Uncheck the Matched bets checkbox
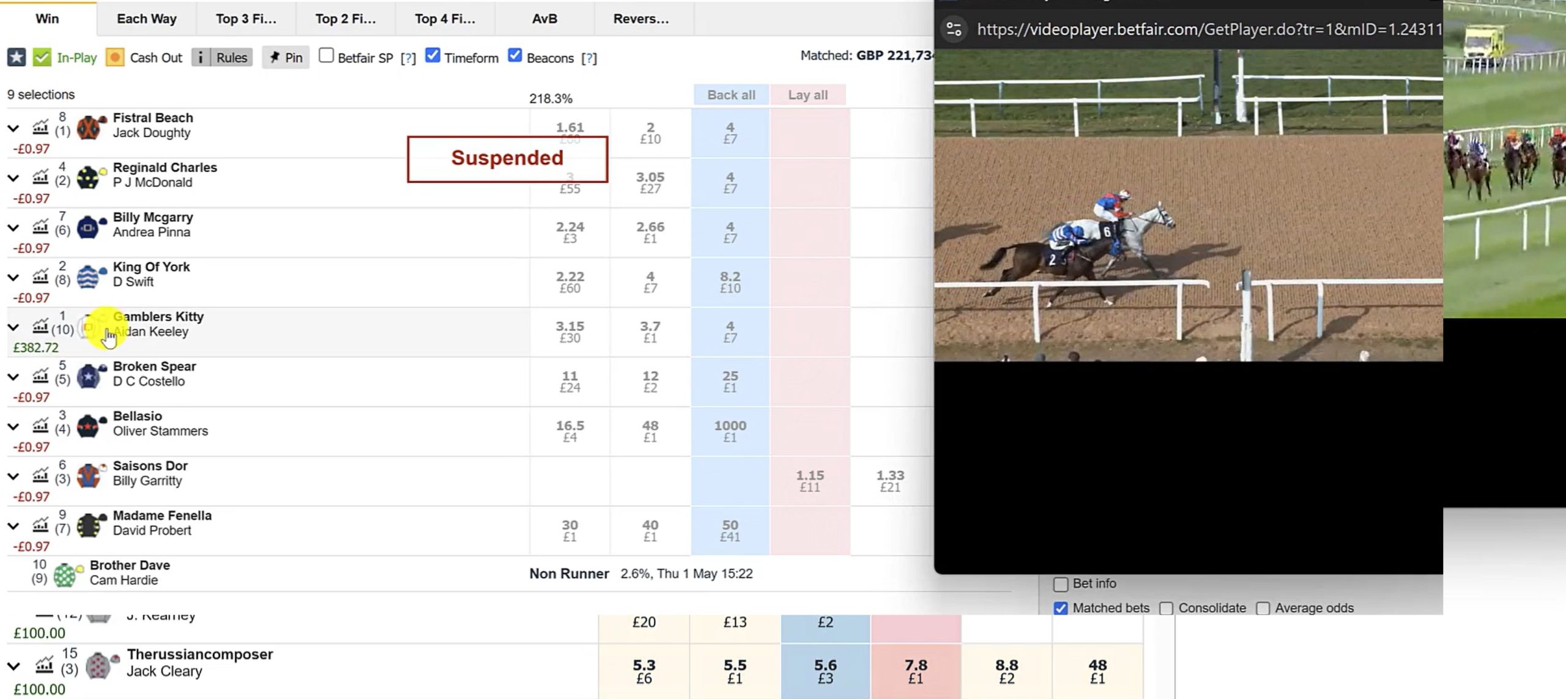The image size is (1566, 699). [x=1061, y=608]
